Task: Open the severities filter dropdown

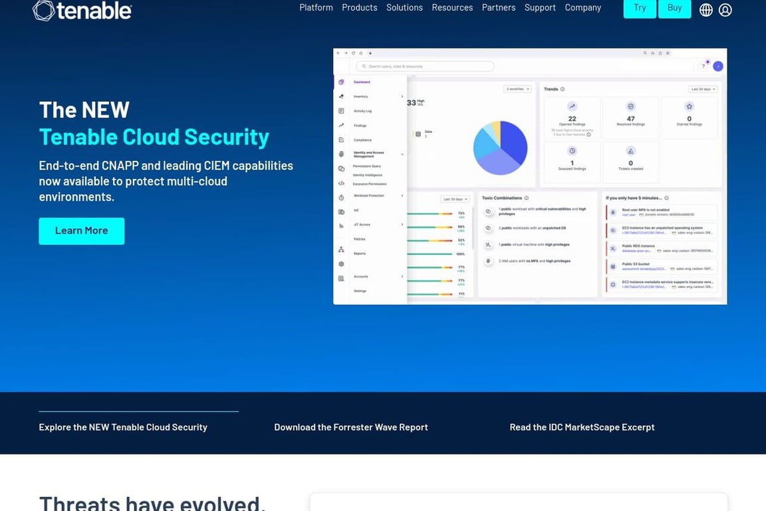Action: click(x=517, y=88)
